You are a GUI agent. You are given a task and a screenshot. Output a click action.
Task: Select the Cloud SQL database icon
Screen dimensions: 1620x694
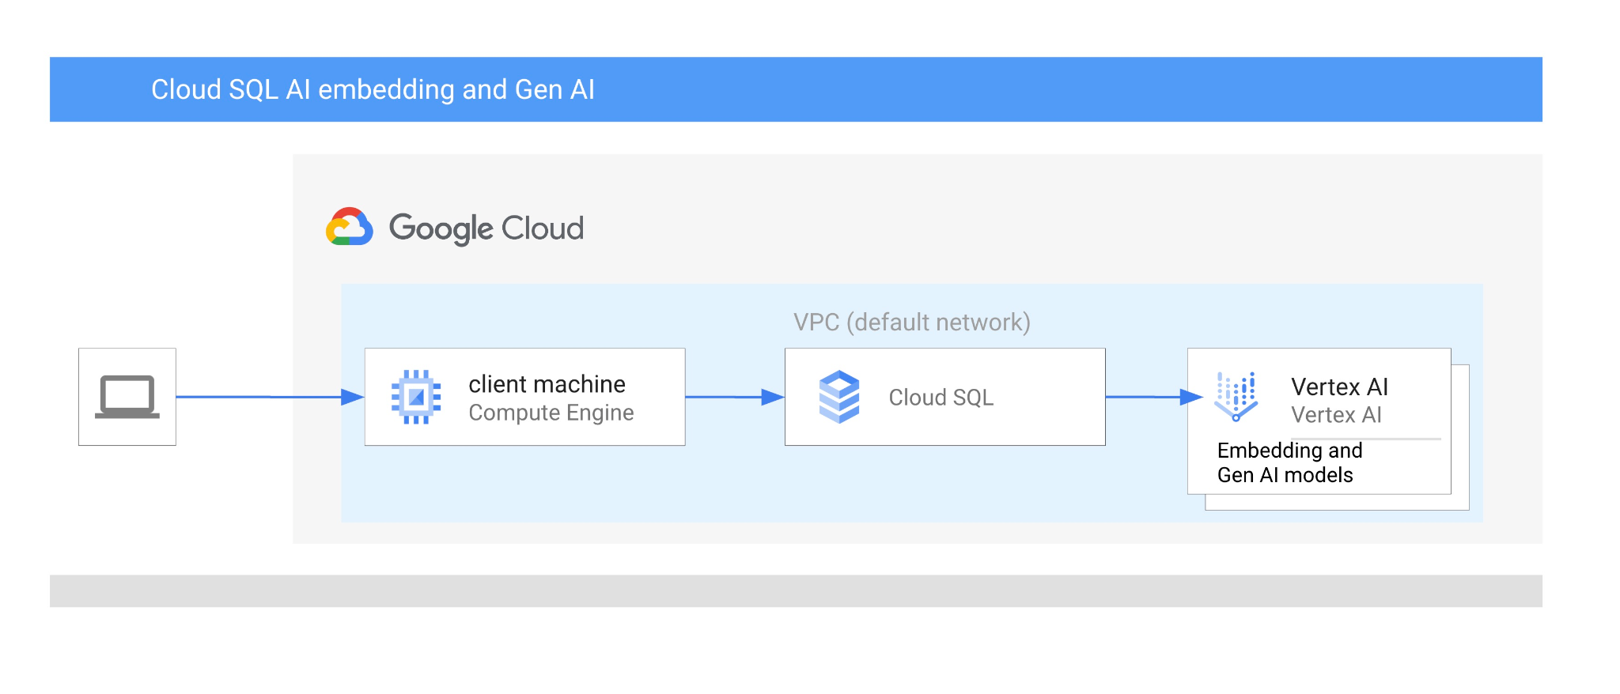839,397
